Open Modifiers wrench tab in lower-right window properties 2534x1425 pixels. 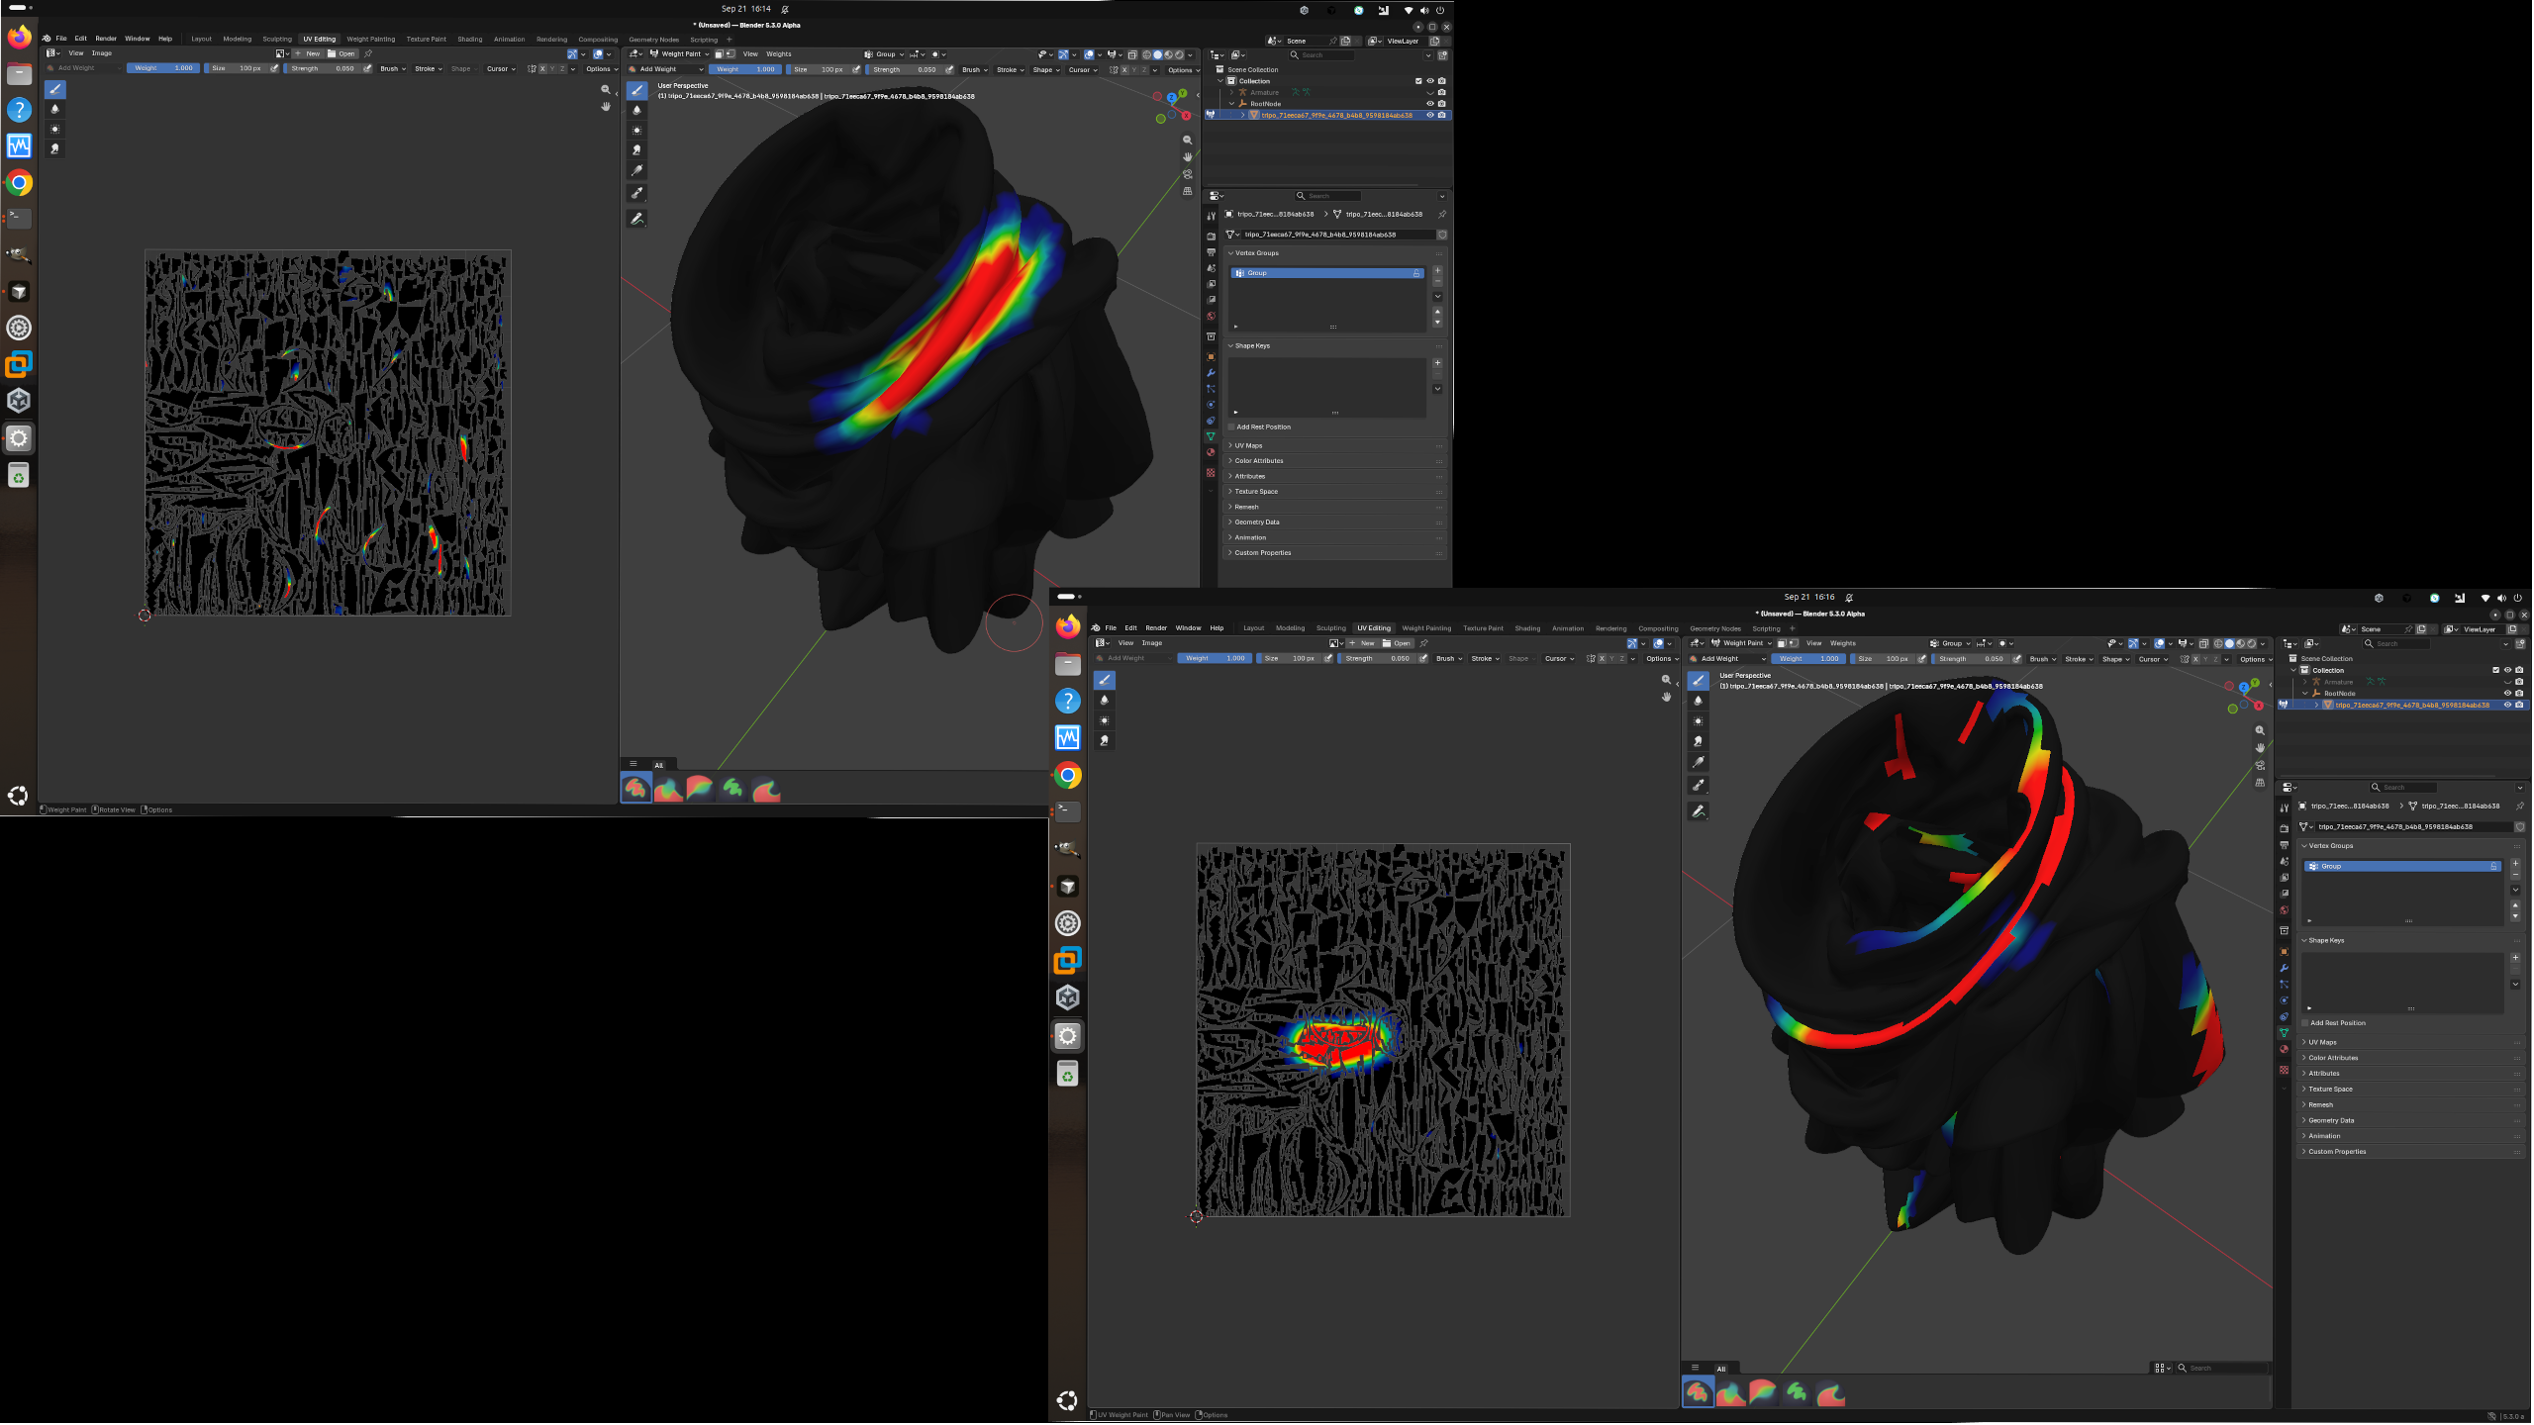pos(2285,968)
